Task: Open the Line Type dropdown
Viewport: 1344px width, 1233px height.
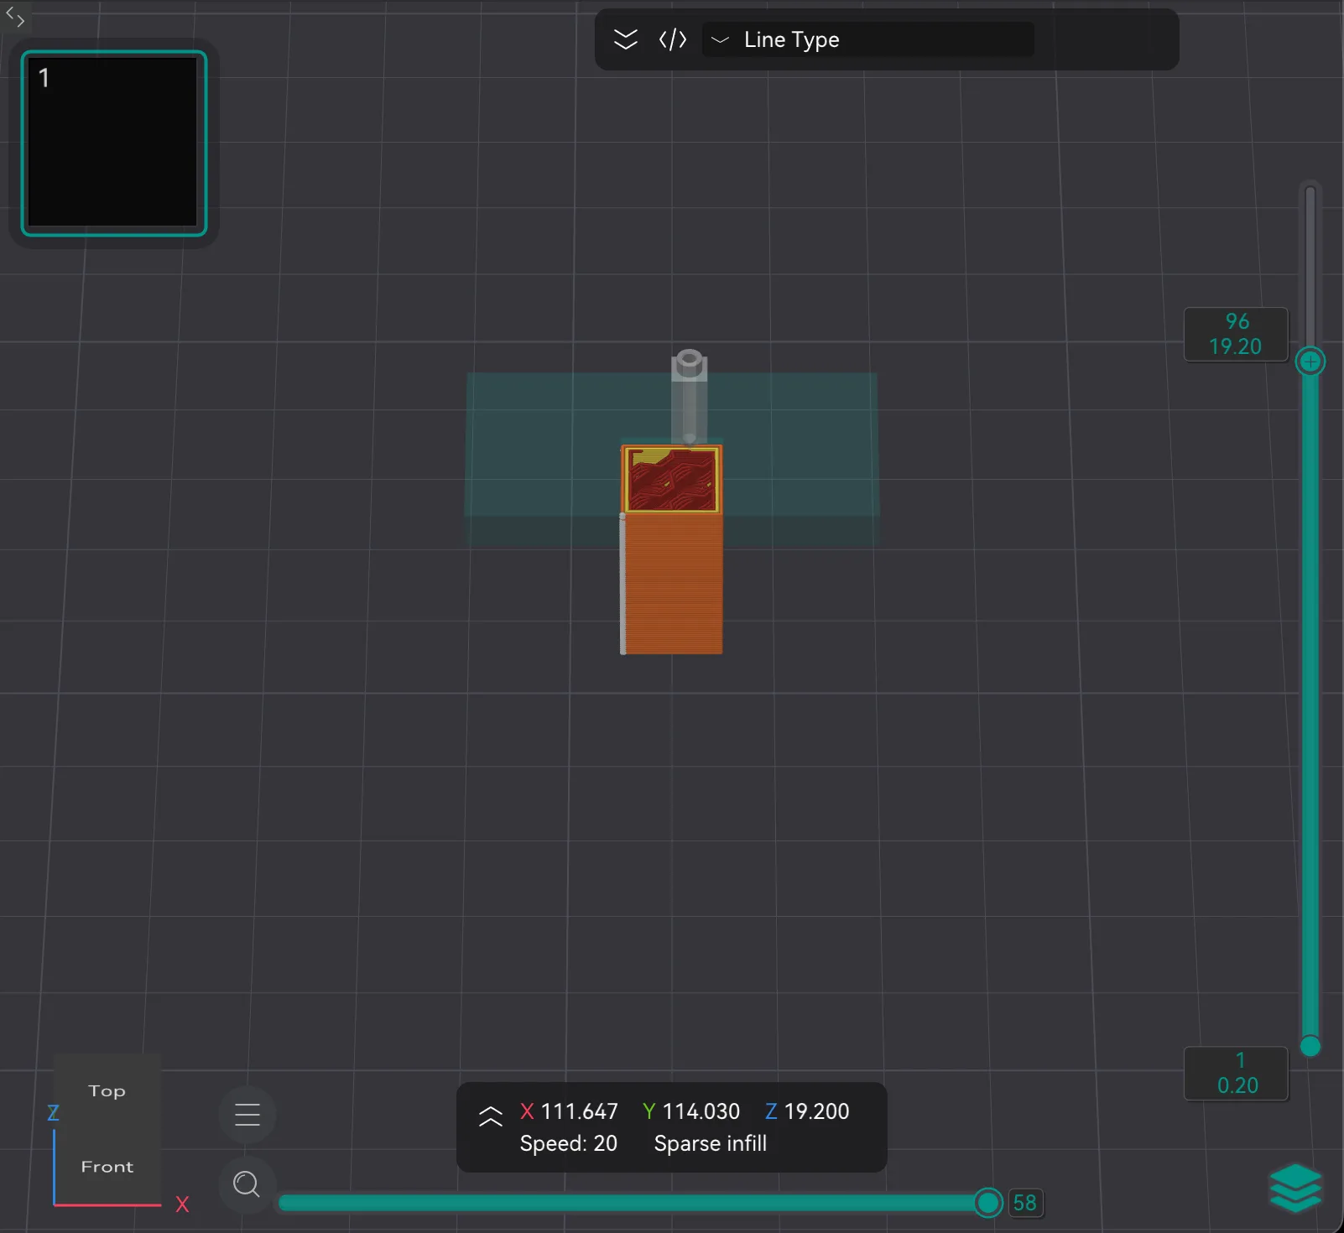Action: click(x=868, y=39)
